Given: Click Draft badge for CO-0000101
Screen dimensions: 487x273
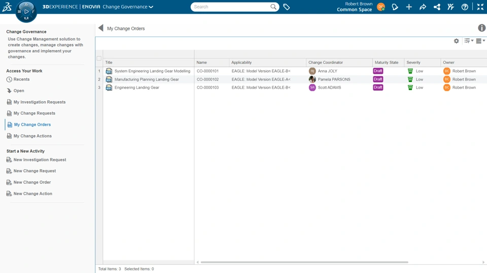Looking at the screenshot, I should [378, 71].
